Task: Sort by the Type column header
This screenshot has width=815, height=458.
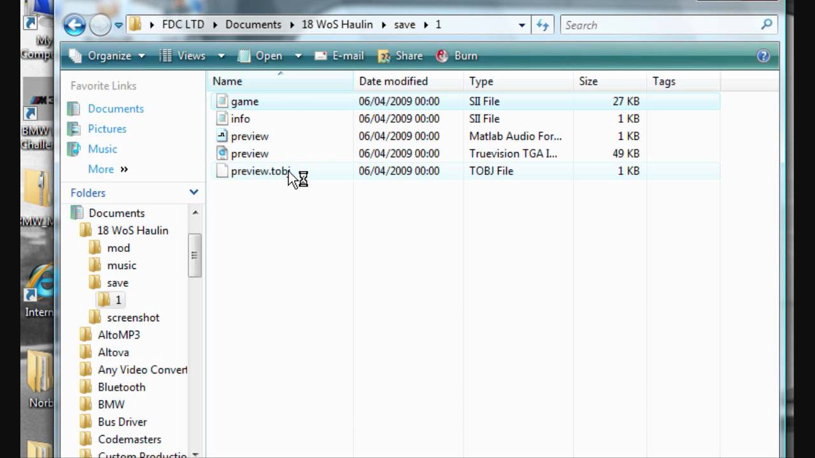Action: point(518,81)
